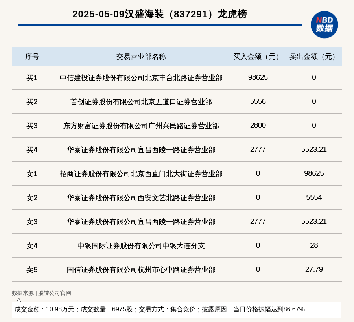Image resolution: width=354 pixels, height=322 pixels.
Task: Select 华泰证券 西安文艺北路 branch name
Action: [141, 198]
